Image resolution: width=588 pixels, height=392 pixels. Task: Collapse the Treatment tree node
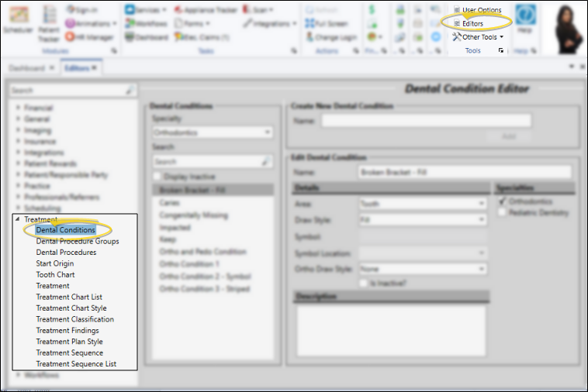(x=18, y=220)
